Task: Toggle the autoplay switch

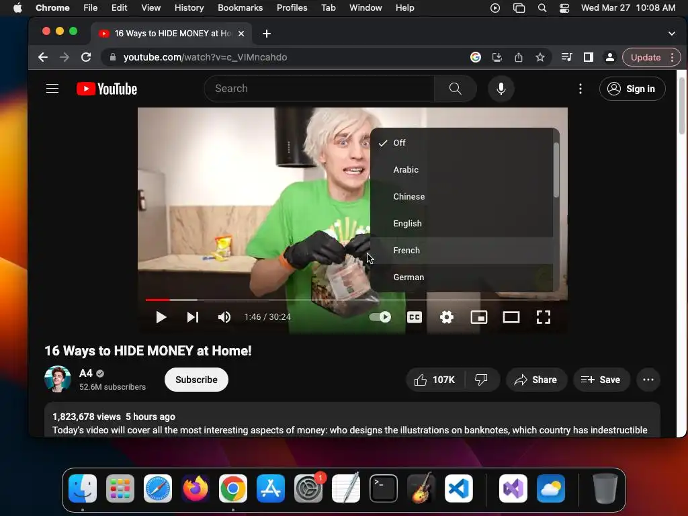Action: coord(380,317)
